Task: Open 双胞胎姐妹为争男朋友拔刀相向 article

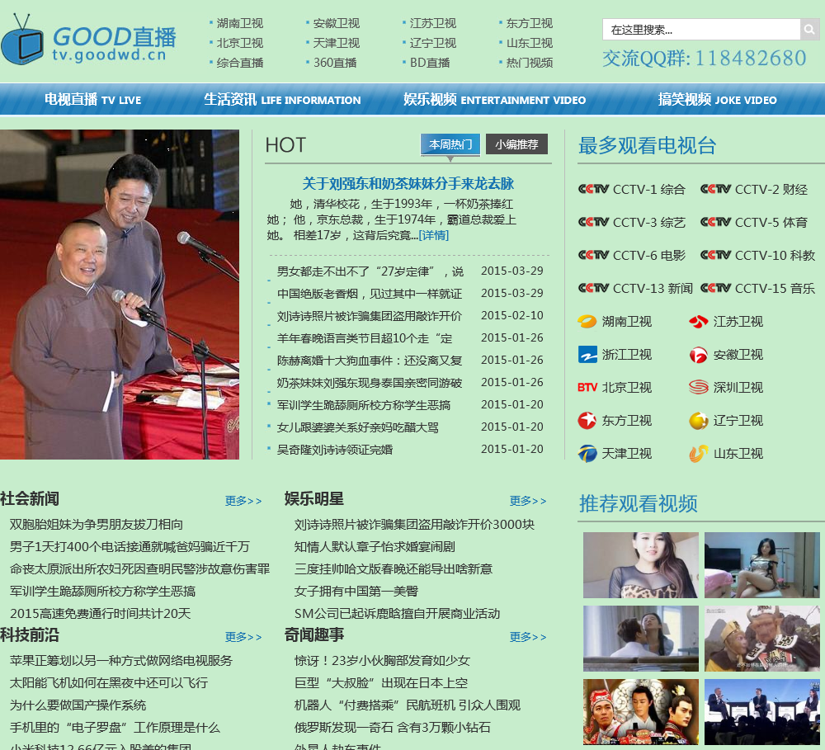Action: click(97, 524)
